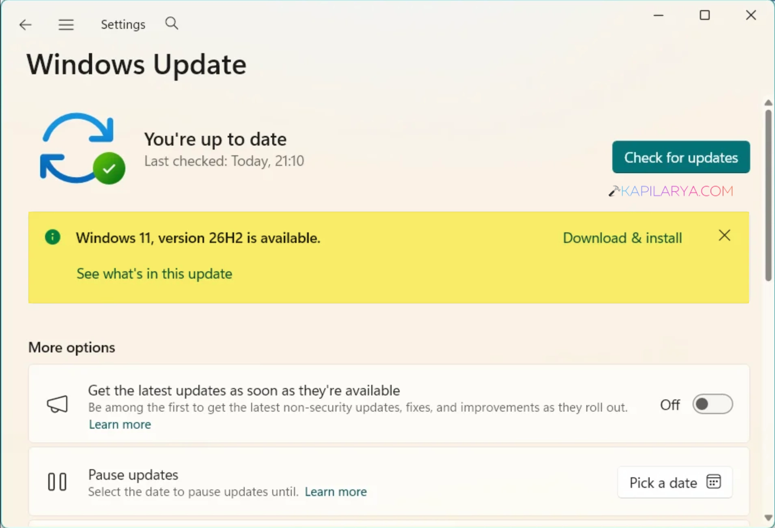The width and height of the screenshot is (775, 528).
Task: Click the 'Settings' title text
Action: coord(123,25)
